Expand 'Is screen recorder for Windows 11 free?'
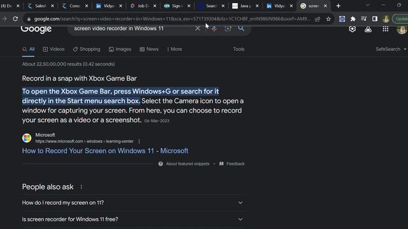This screenshot has height=229, width=408. tap(133, 219)
